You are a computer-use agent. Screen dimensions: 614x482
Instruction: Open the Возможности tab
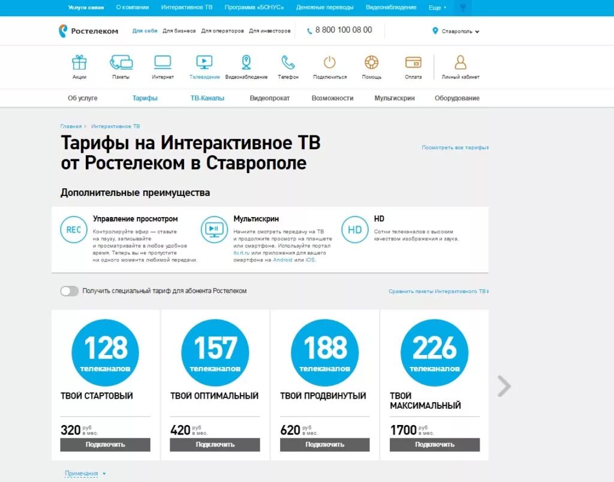[332, 98]
